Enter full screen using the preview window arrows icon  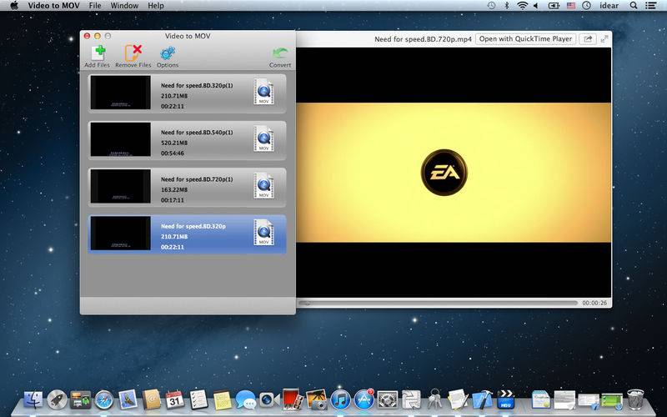(x=604, y=38)
